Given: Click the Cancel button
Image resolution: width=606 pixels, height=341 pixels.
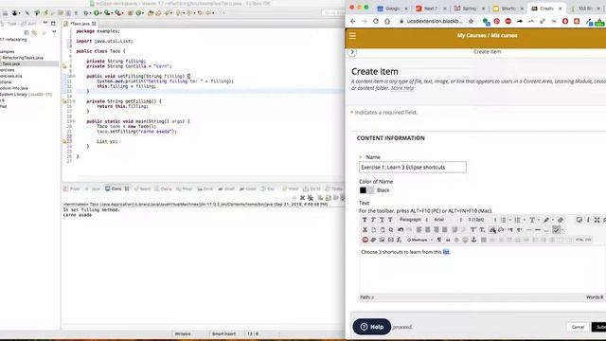Looking at the screenshot, I should [578, 327].
